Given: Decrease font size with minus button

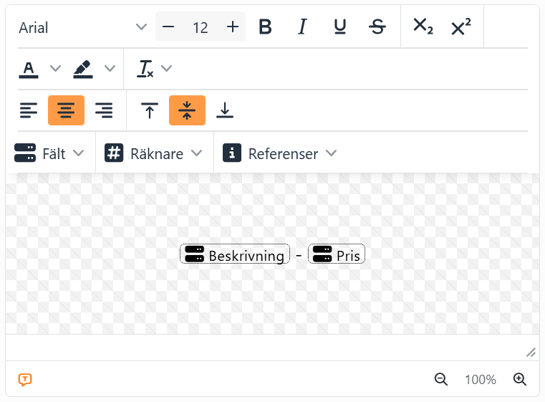Looking at the screenshot, I should click(x=168, y=27).
